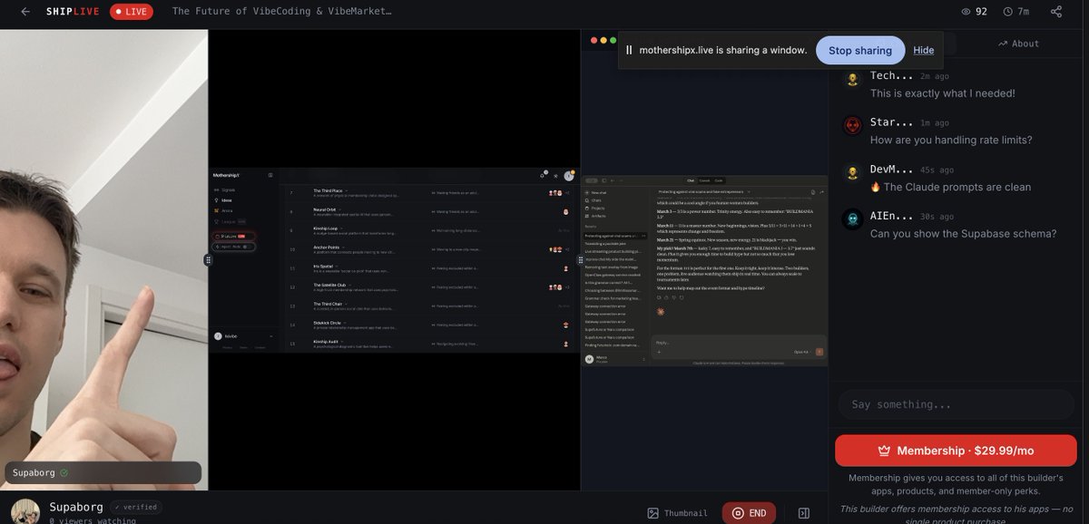
Task: Focus the Reply box in Claude window
Action: coord(738,344)
